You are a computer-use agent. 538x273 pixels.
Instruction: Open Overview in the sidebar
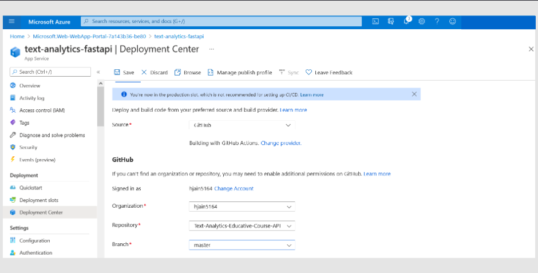pos(30,86)
